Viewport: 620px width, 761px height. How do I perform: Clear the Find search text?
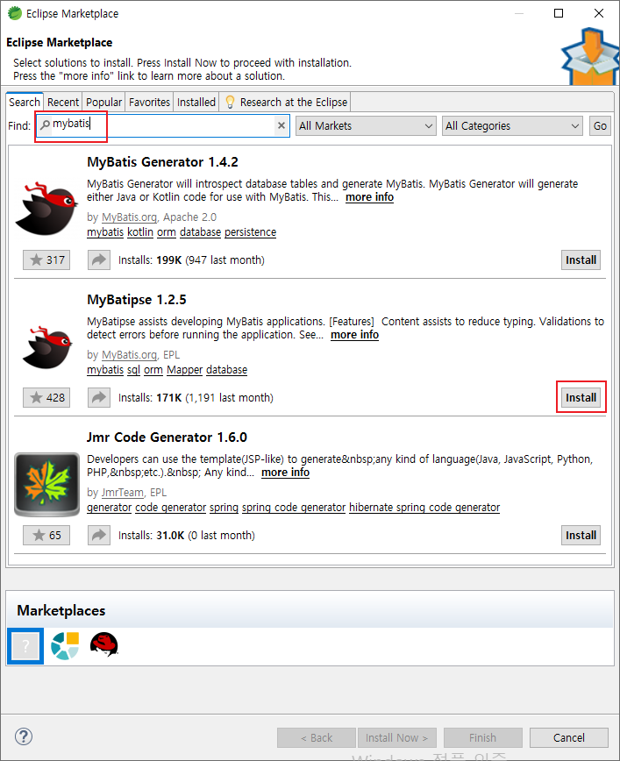281,125
